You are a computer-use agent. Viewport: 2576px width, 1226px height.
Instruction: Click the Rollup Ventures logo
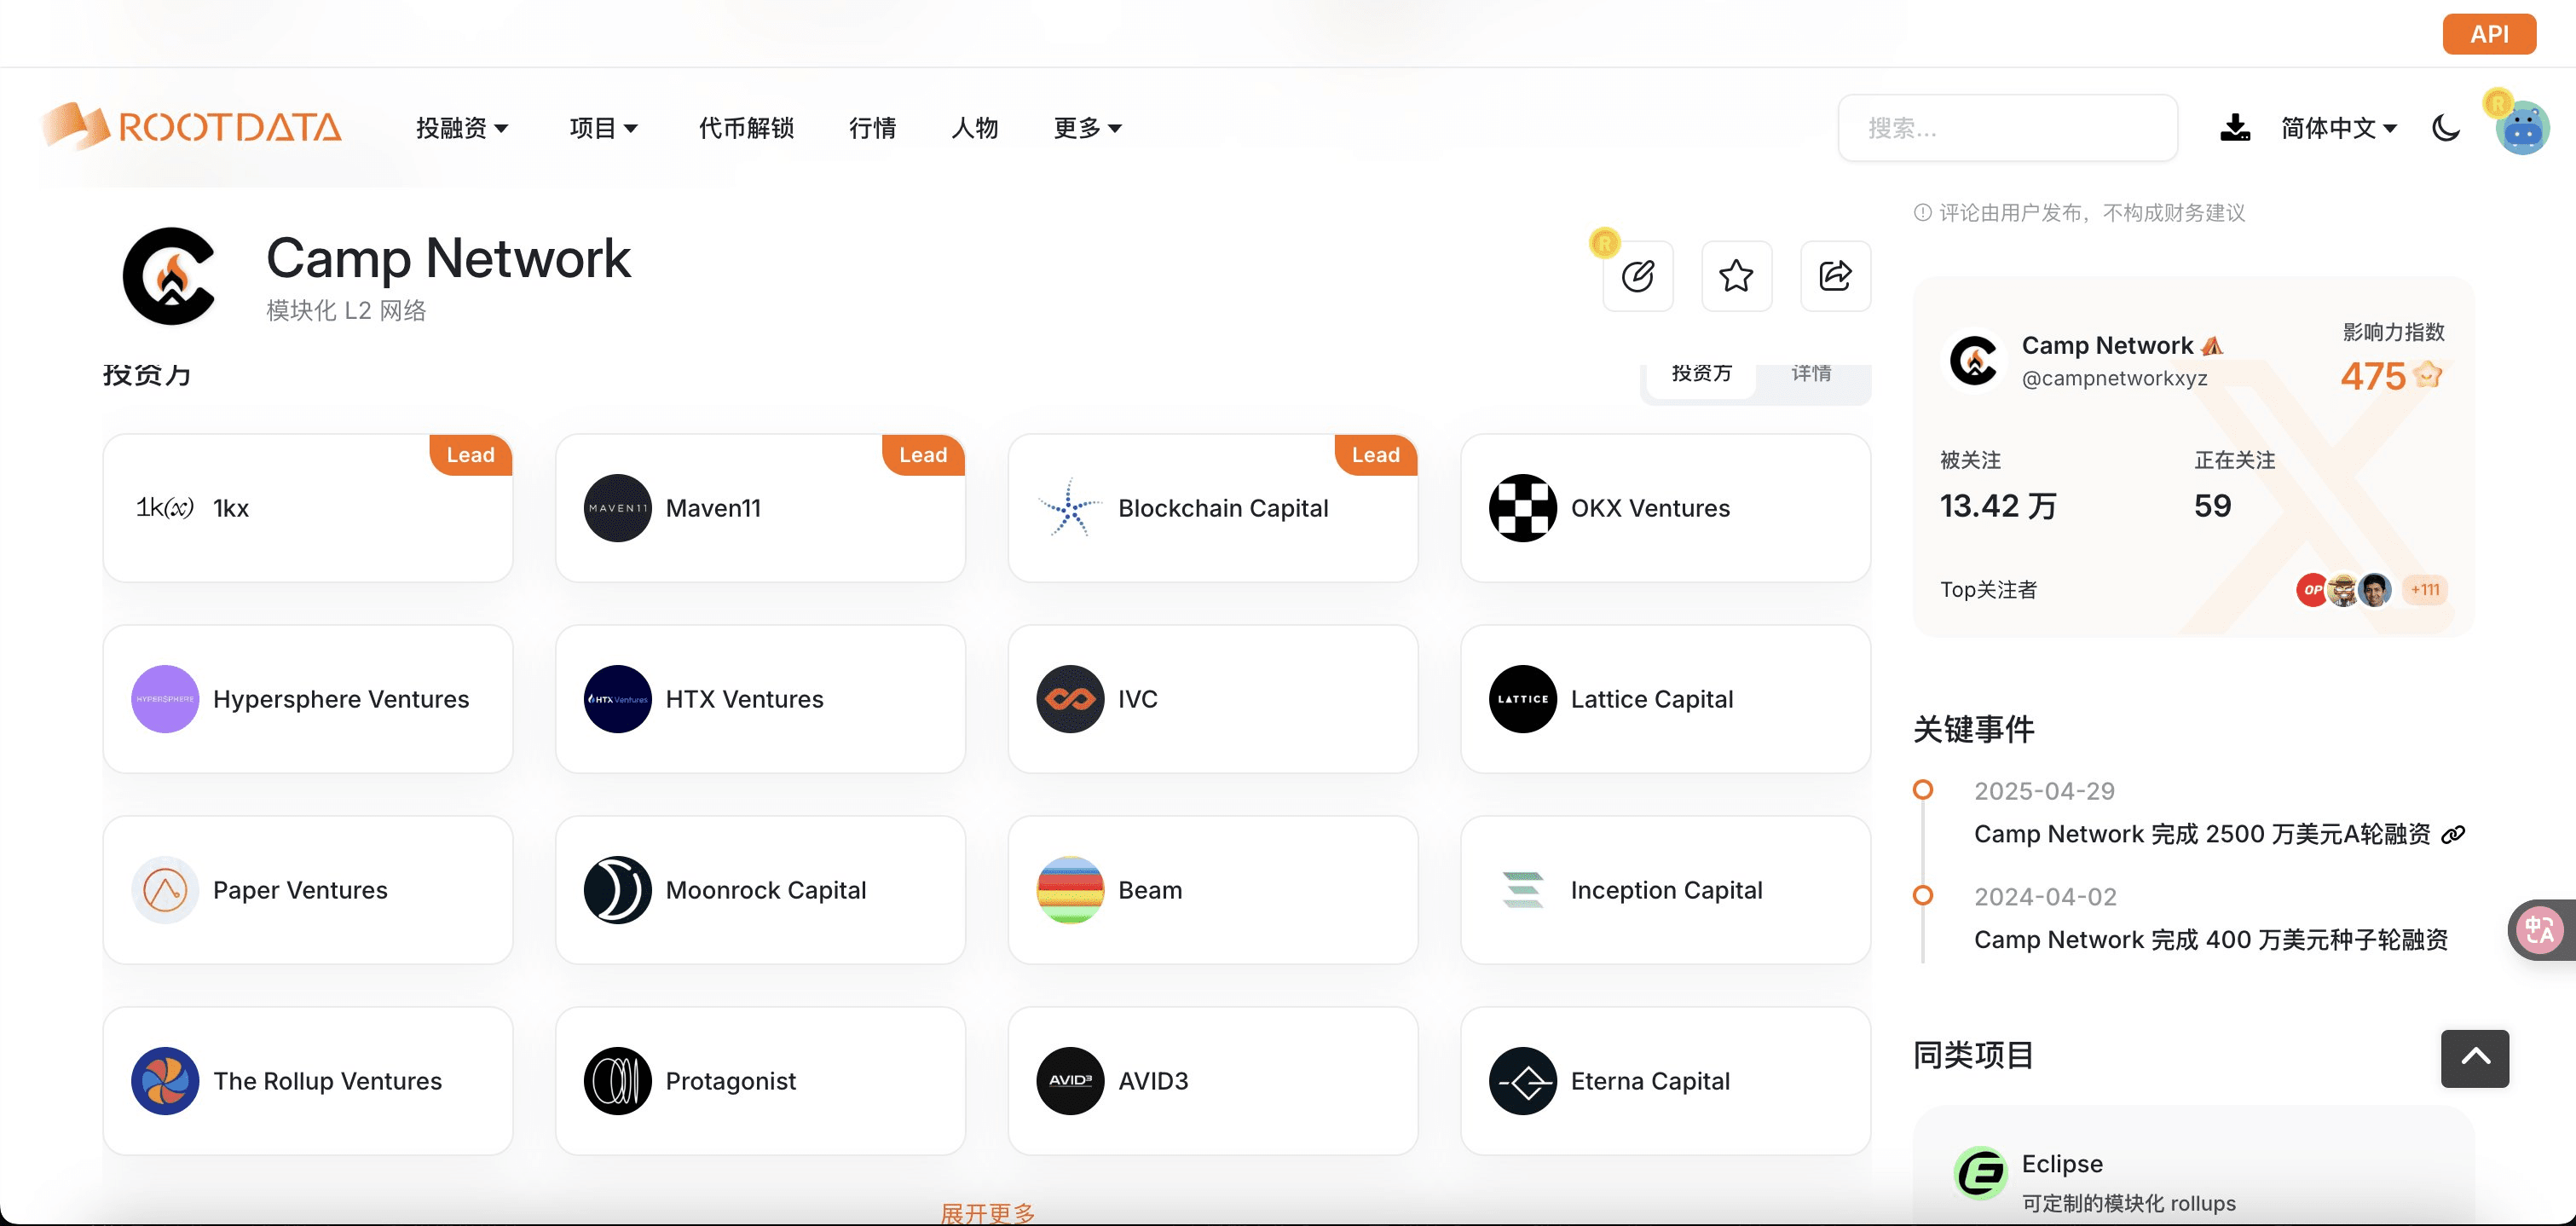[165, 1081]
